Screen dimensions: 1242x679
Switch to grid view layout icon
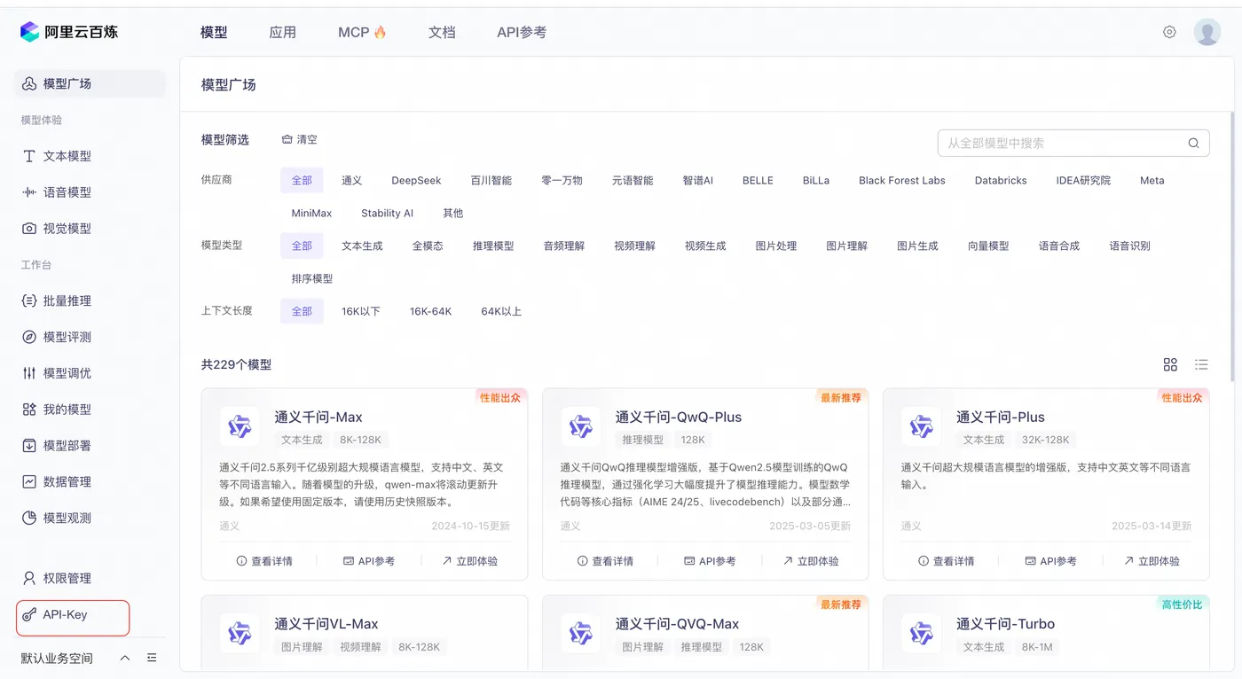pyautogui.click(x=1170, y=364)
